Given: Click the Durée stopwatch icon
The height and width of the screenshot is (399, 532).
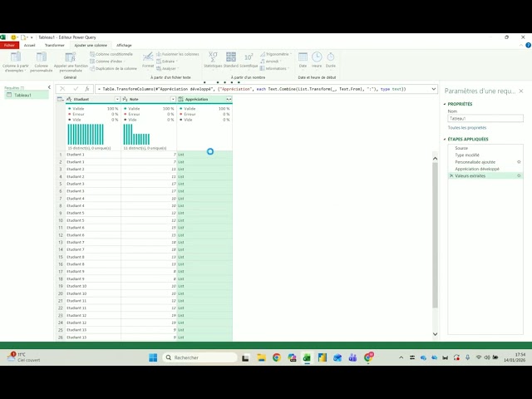Looking at the screenshot, I should [331, 57].
